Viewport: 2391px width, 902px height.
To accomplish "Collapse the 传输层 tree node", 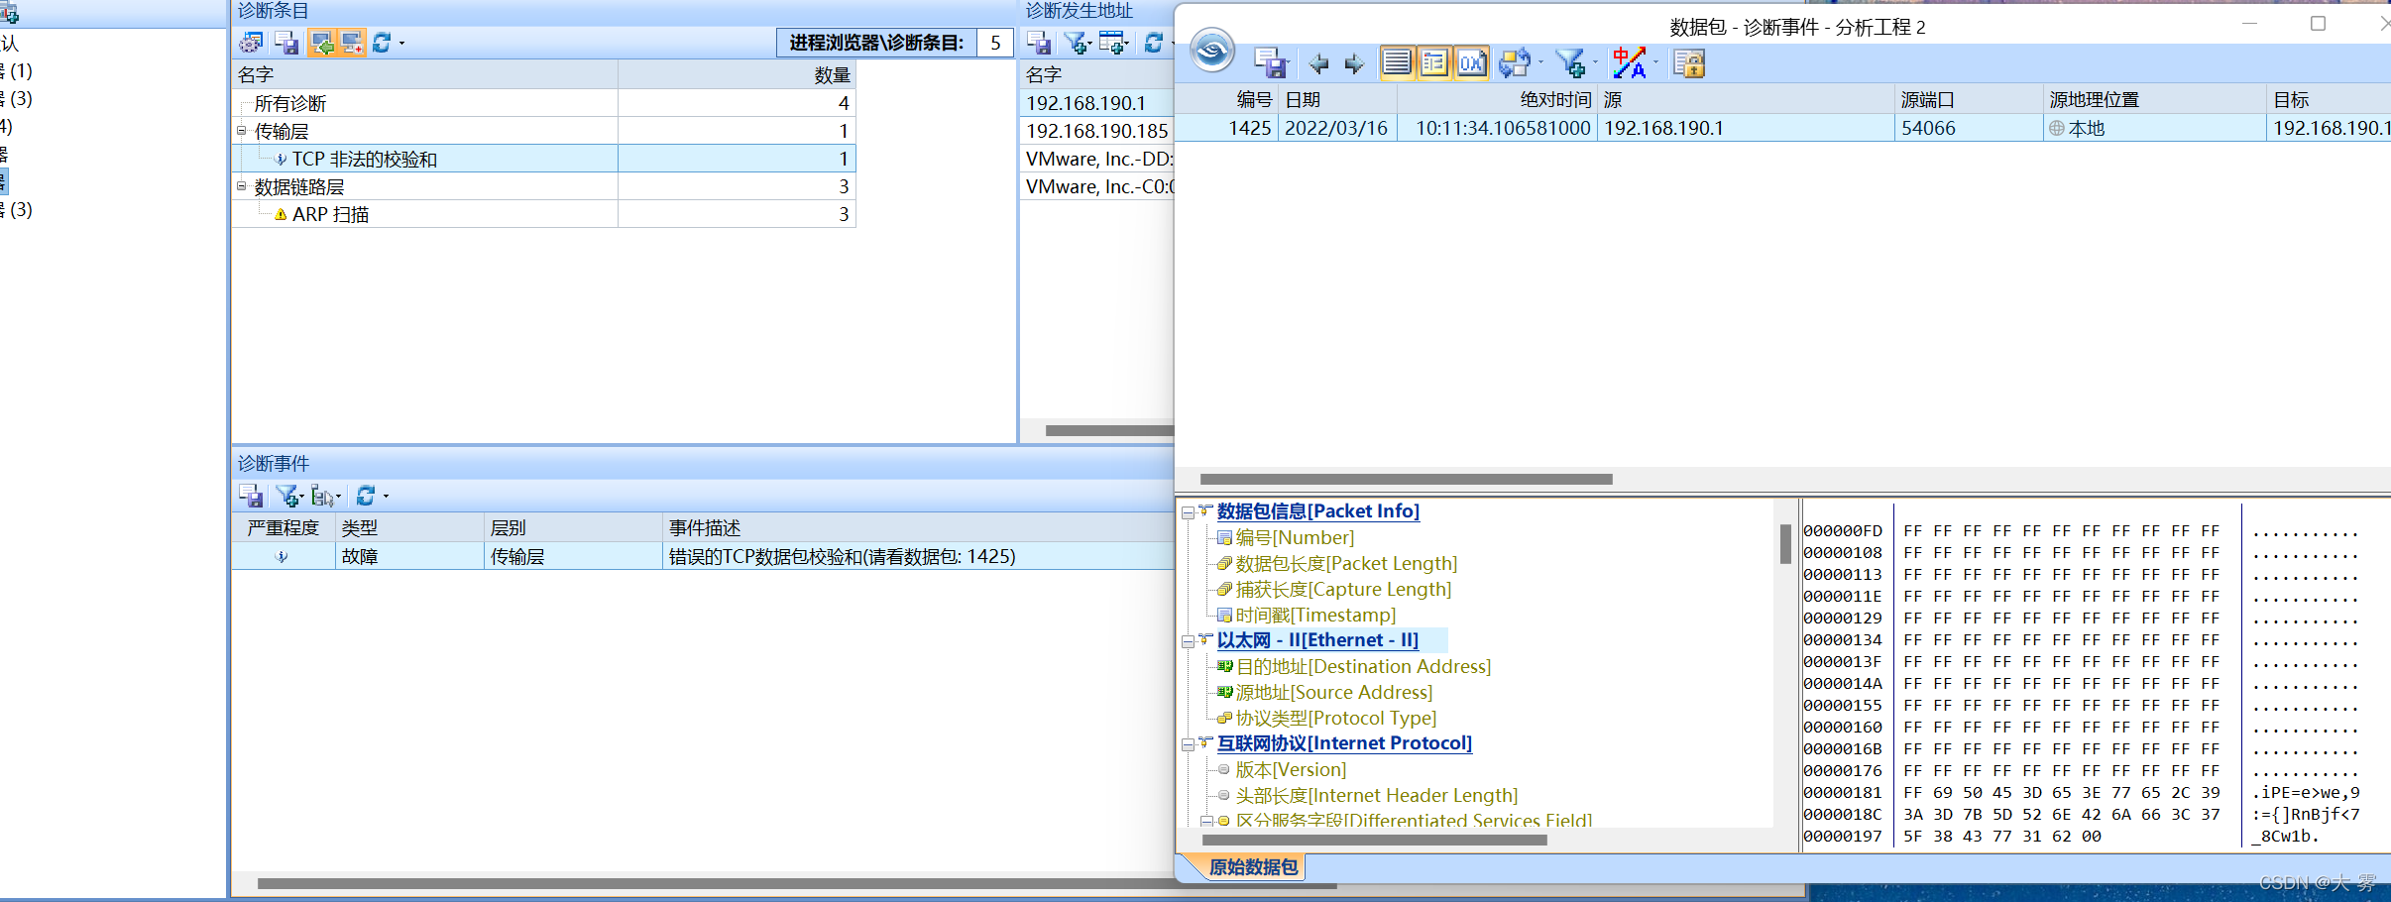I will [x=241, y=131].
